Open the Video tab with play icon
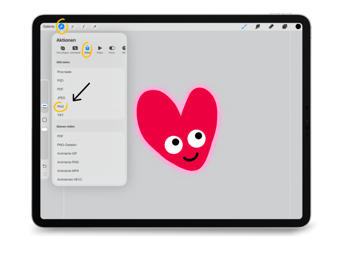 click(x=100, y=49)
